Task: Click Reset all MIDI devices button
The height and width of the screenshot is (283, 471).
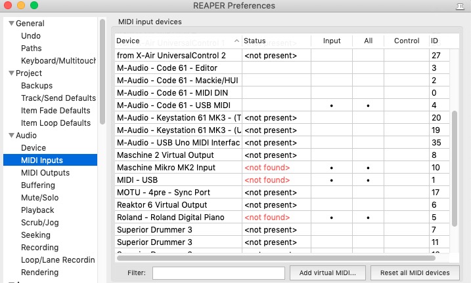Action: point(415,273)
